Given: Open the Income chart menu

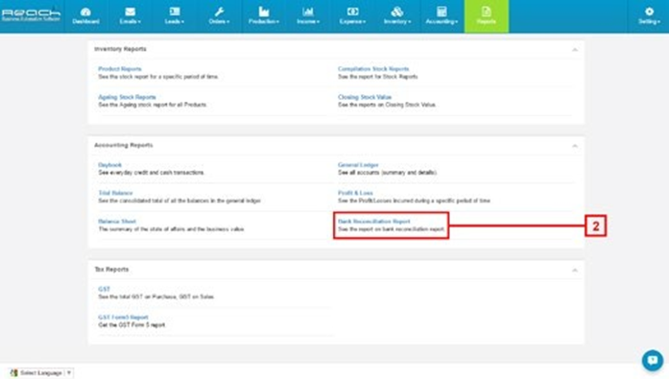Looking at the screenshot, I should click(x=308, y=16).
